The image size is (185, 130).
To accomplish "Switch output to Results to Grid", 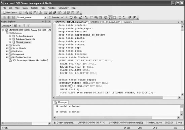I will point(110,18).
